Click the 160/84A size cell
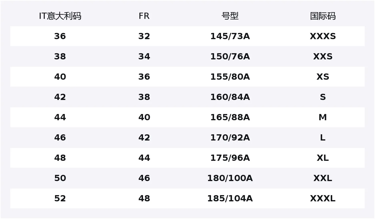The width and height of the screenshot is (375, 219). click(x=230, y=97)
